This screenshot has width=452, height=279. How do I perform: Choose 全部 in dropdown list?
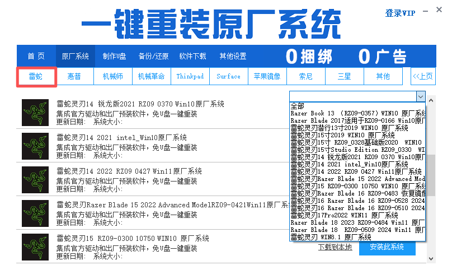357,106
